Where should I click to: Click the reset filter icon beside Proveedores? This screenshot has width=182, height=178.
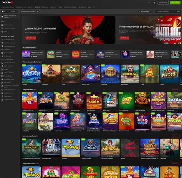click(41, 12)
